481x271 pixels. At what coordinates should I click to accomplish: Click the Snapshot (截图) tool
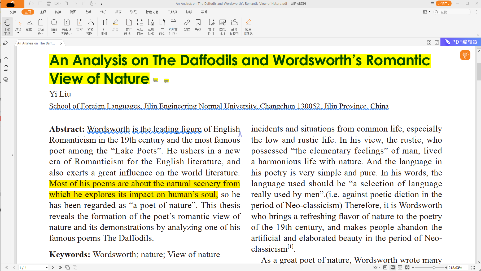click(29, 25)
